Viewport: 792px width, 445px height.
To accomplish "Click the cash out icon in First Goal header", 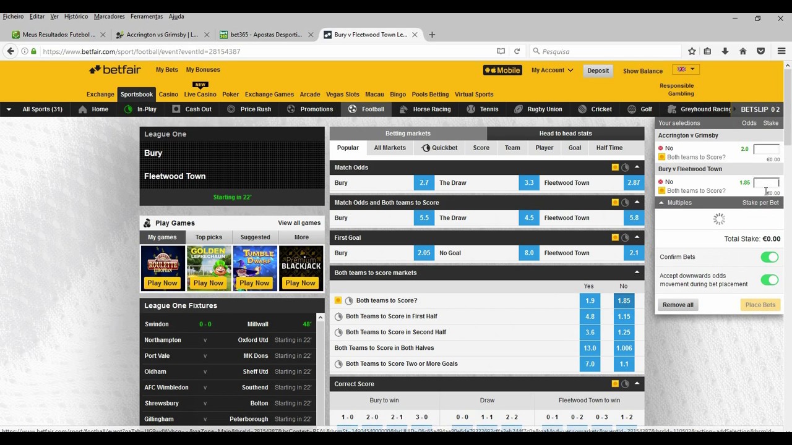I will (615, 237).
